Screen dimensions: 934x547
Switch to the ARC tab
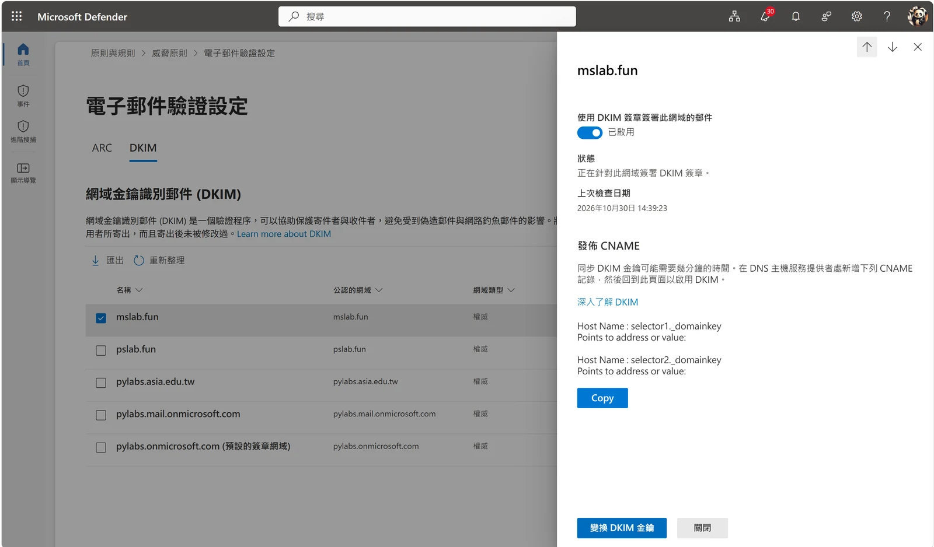(x=102, y=148)
